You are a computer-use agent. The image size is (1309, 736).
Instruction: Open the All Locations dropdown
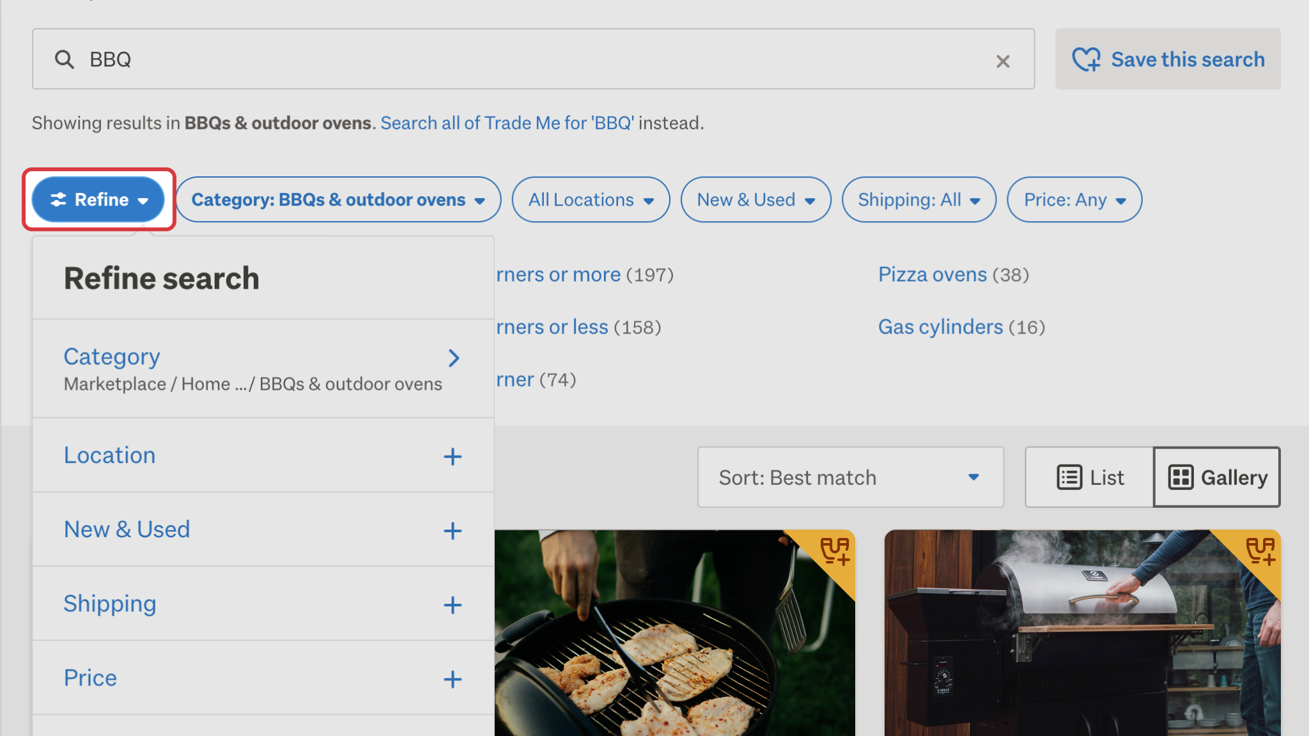click(x=591, y=199)
